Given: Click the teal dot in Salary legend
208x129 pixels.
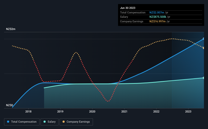Looking at the screenshot, I should click(x=45, y=122).
